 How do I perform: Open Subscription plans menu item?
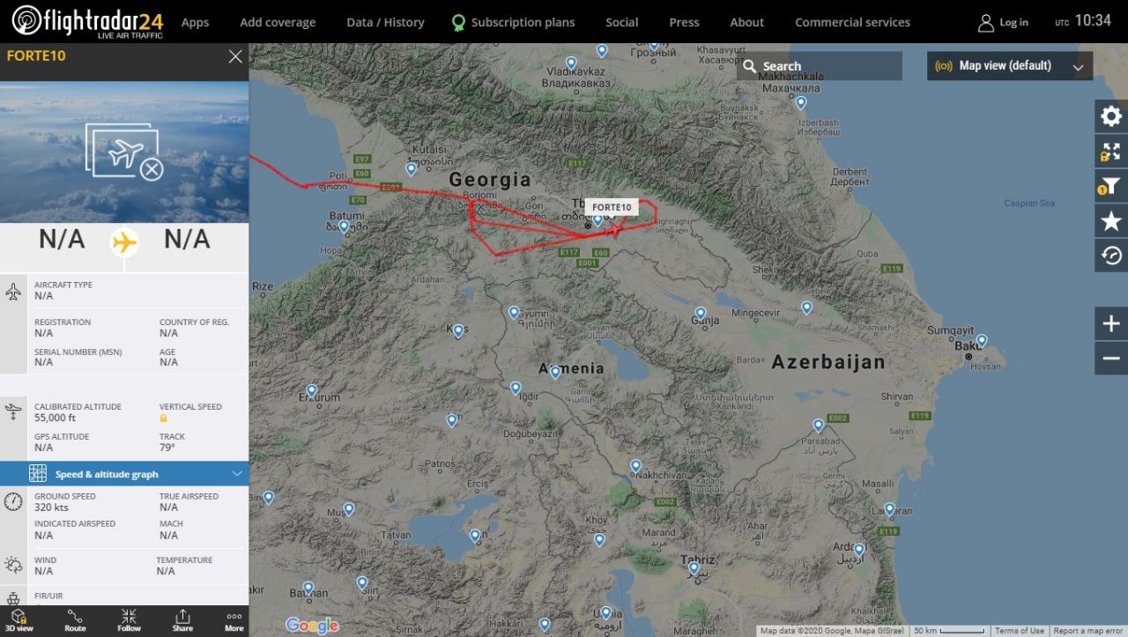point(513,22)
